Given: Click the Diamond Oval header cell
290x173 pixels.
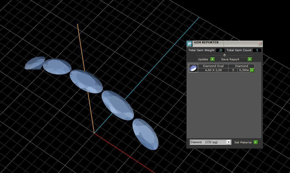Looking at the screenshot, I should [x=213, y=66].
